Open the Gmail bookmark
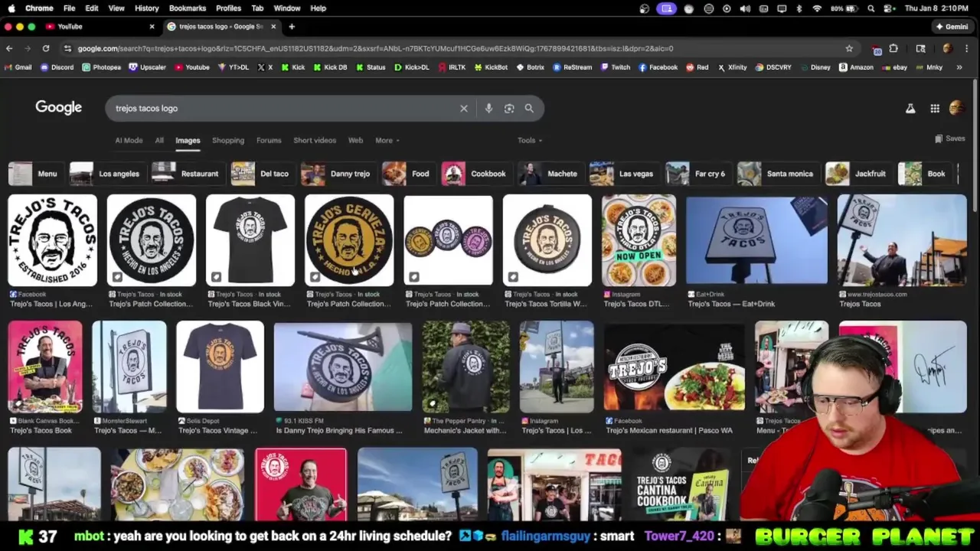Viewport: 980px width, 551px height. [18, 67]
